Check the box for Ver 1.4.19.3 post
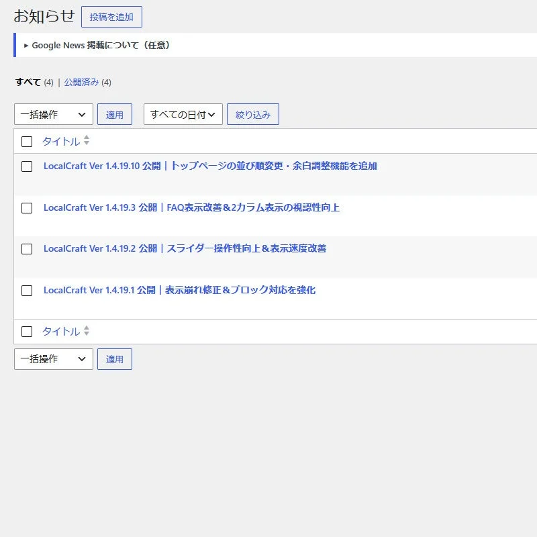 [x=27, y=208]
